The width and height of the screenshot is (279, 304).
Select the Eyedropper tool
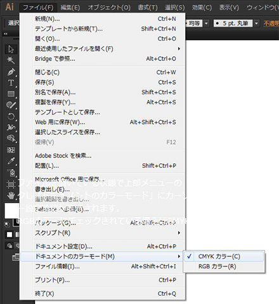11,161
